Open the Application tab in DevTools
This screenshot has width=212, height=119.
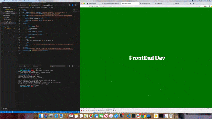(122, 109)
